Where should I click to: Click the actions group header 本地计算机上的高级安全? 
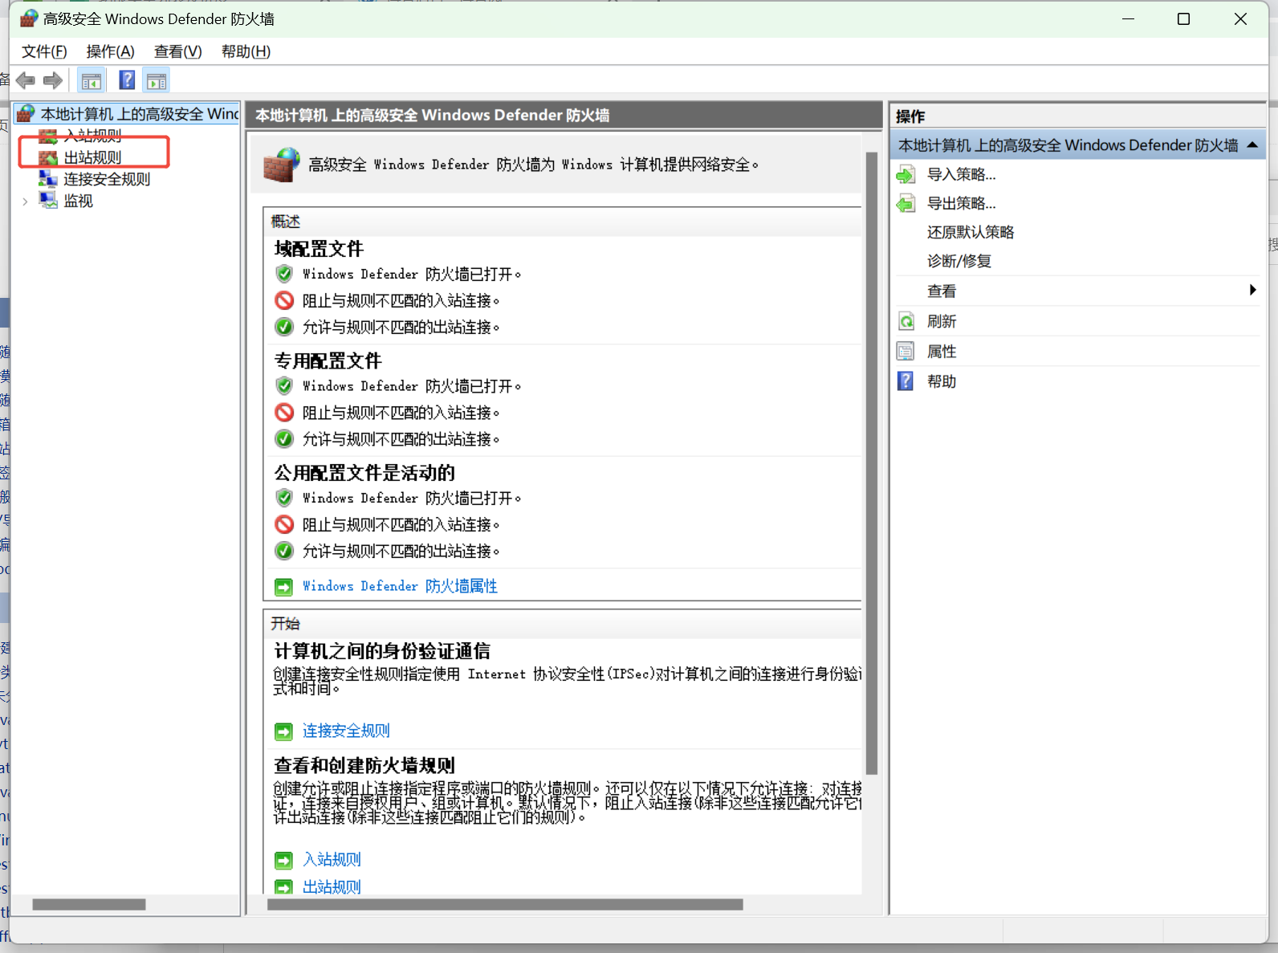point(1077,145)
